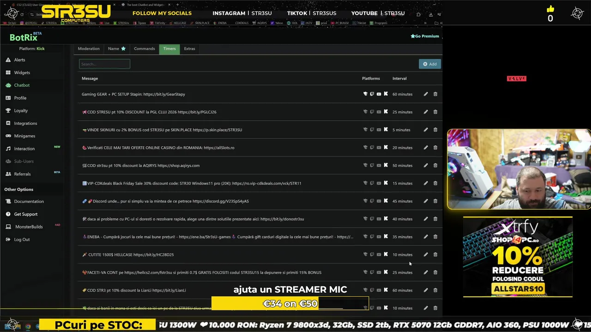This screenshot has height=332, width=591.
Task: Select the Timers tab
Action: (169, 48)
